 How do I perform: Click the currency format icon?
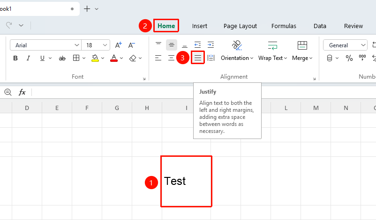click(330, 58)
